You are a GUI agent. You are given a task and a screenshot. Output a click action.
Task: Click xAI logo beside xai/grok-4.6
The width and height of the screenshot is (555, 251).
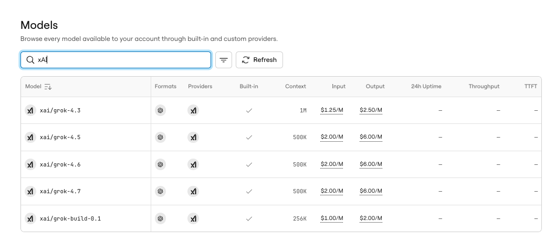30,164
